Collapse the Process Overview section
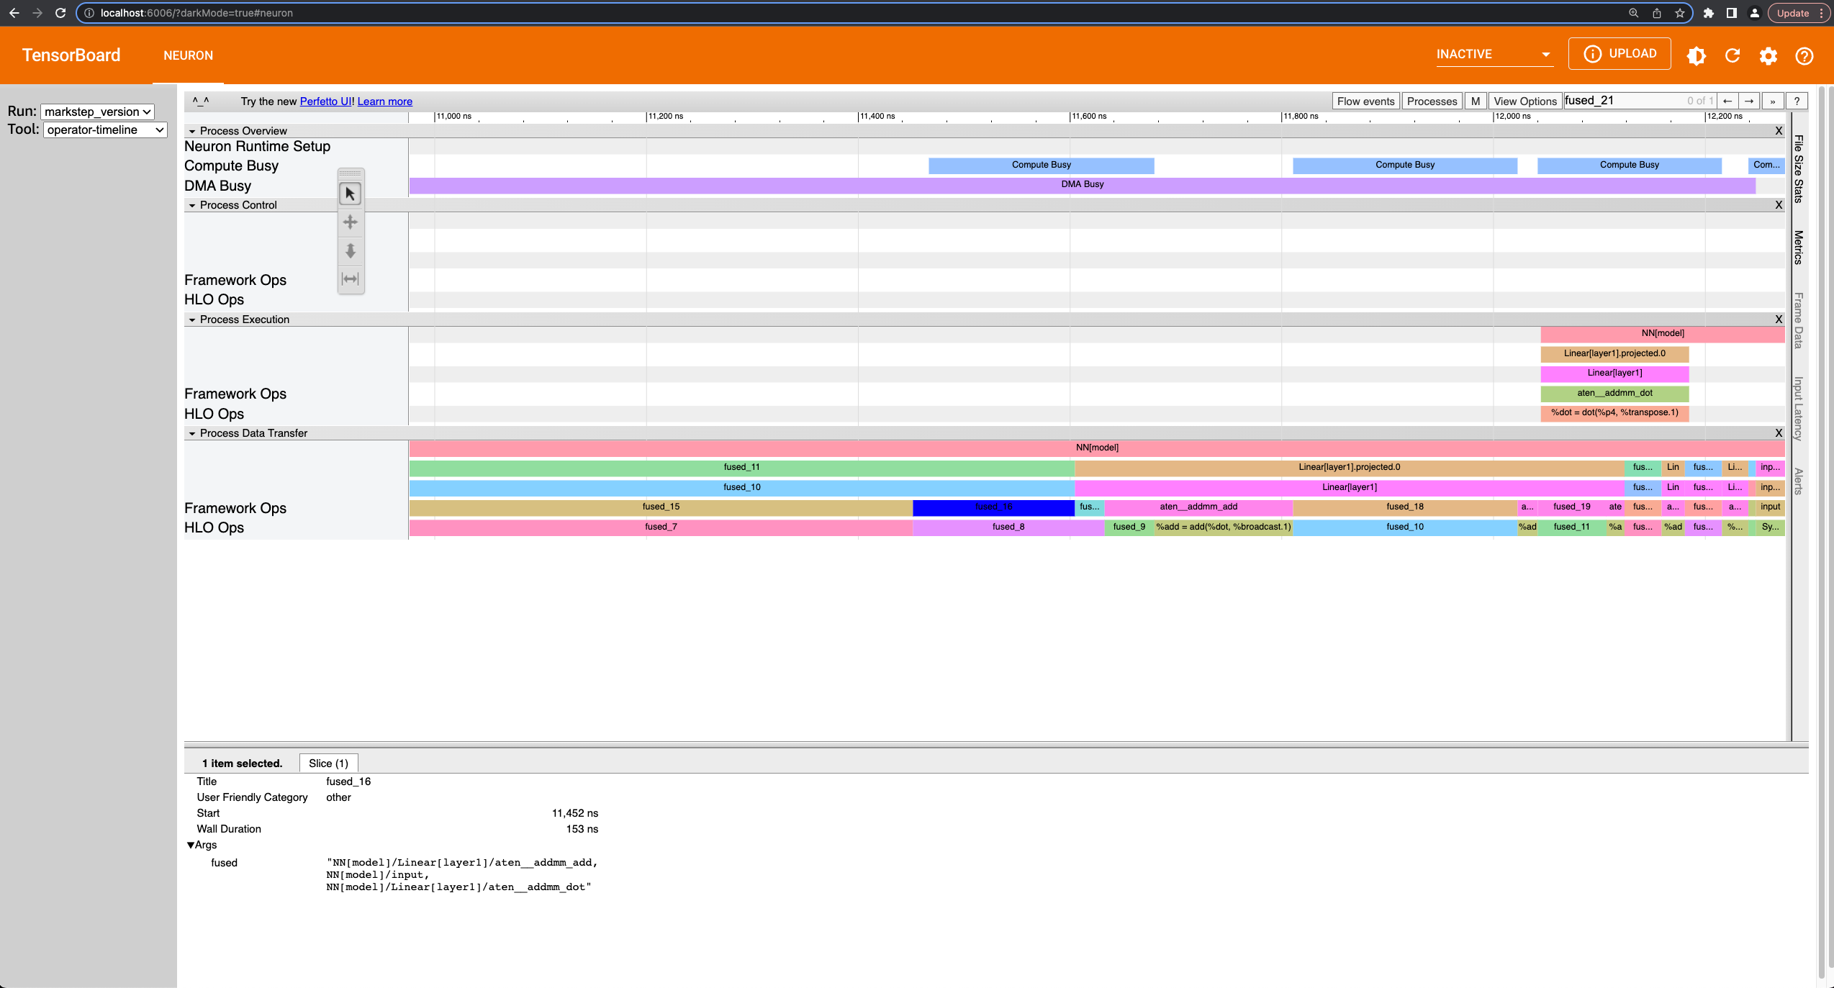Screen dimensions: 1834x988 click(192, 131)
